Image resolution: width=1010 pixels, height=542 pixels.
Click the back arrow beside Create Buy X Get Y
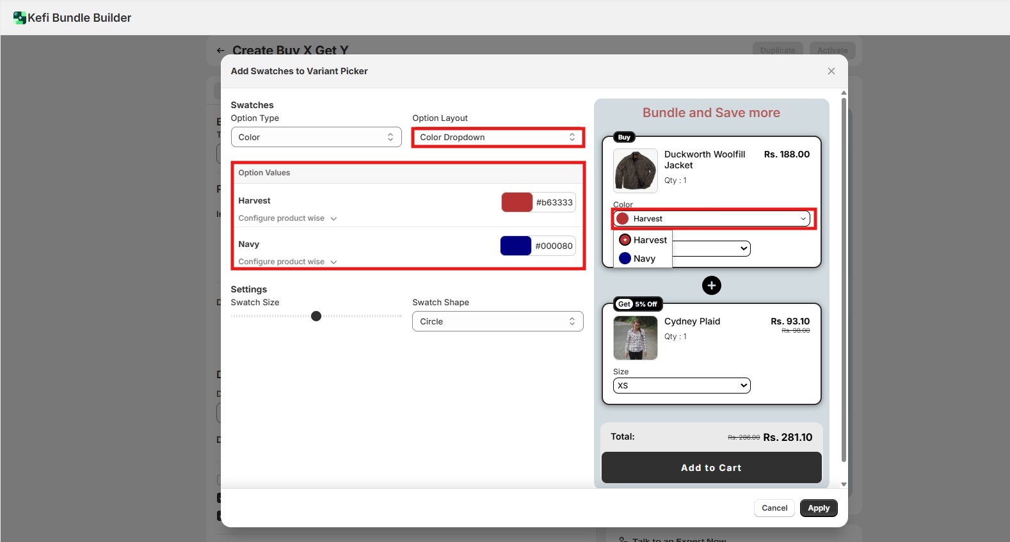(221, 51)
